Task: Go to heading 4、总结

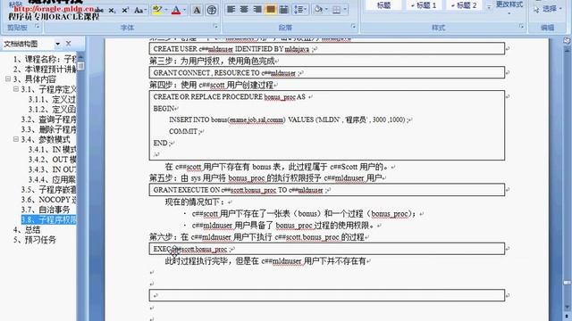Action: click(x=27, y=230)
